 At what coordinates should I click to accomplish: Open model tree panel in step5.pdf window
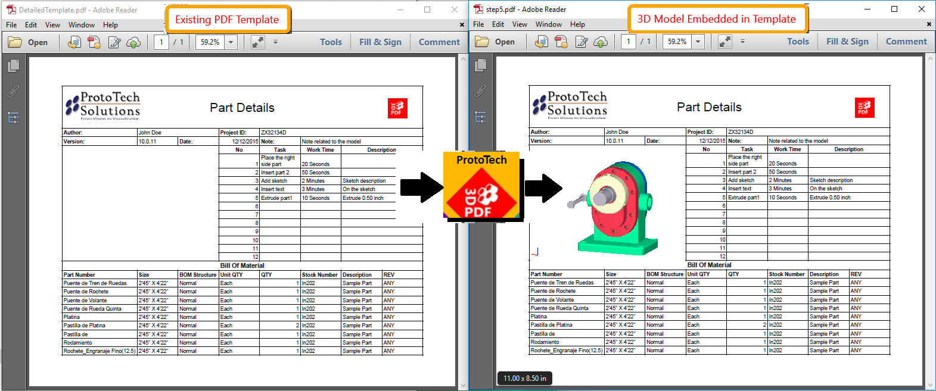click(480, 117)
